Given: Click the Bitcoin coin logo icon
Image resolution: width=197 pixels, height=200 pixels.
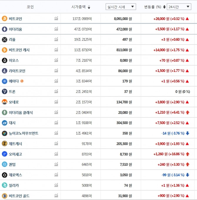Looking at the screenshot, I should 4,19.
